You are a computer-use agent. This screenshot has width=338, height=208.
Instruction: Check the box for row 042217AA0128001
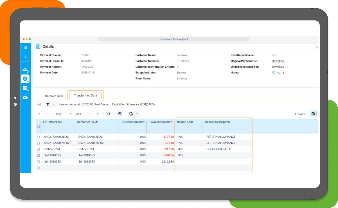tap(39, 137)
